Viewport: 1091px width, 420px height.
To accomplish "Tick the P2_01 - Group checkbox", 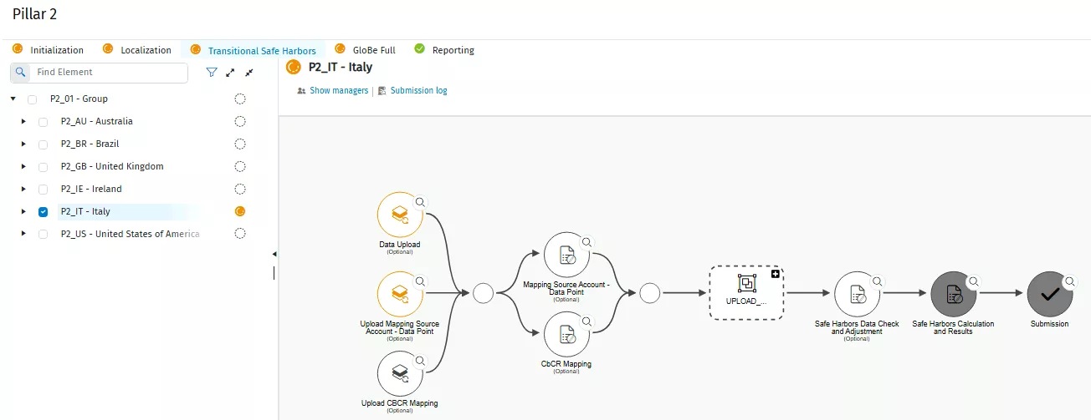I will coord(32,99).
